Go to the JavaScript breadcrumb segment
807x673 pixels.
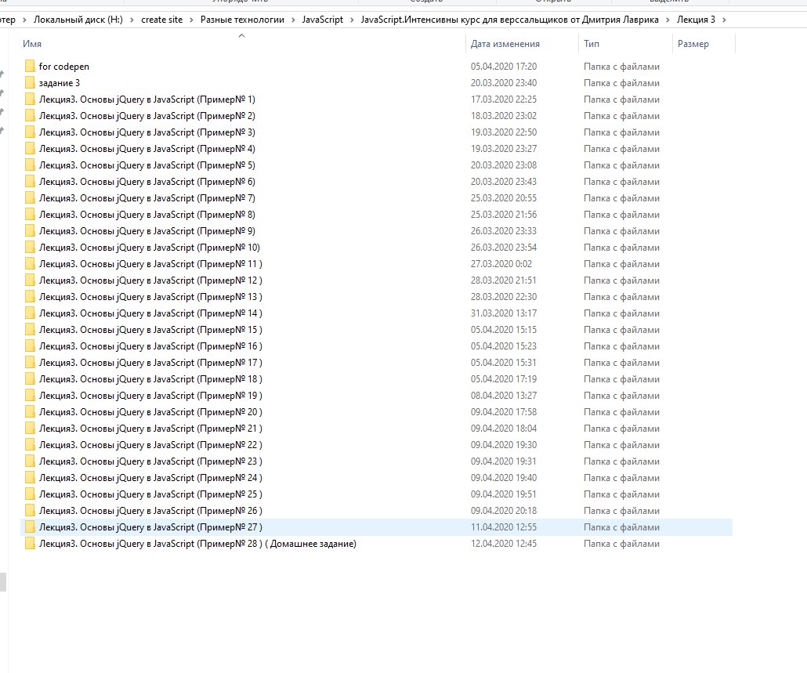[323, 20]
